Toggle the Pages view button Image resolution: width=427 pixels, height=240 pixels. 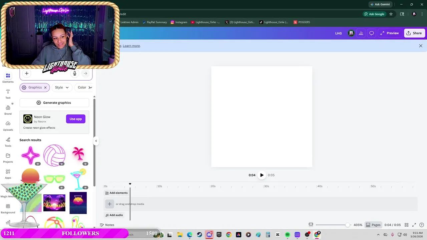click(373, 225)
